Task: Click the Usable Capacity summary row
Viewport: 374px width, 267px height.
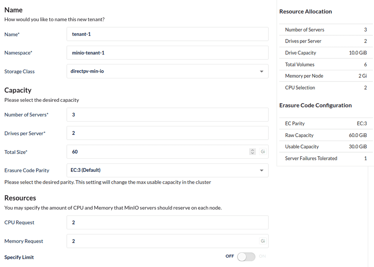Action: pos(325,147)
